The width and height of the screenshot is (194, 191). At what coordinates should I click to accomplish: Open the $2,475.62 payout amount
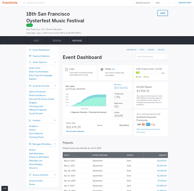[162, 161]
